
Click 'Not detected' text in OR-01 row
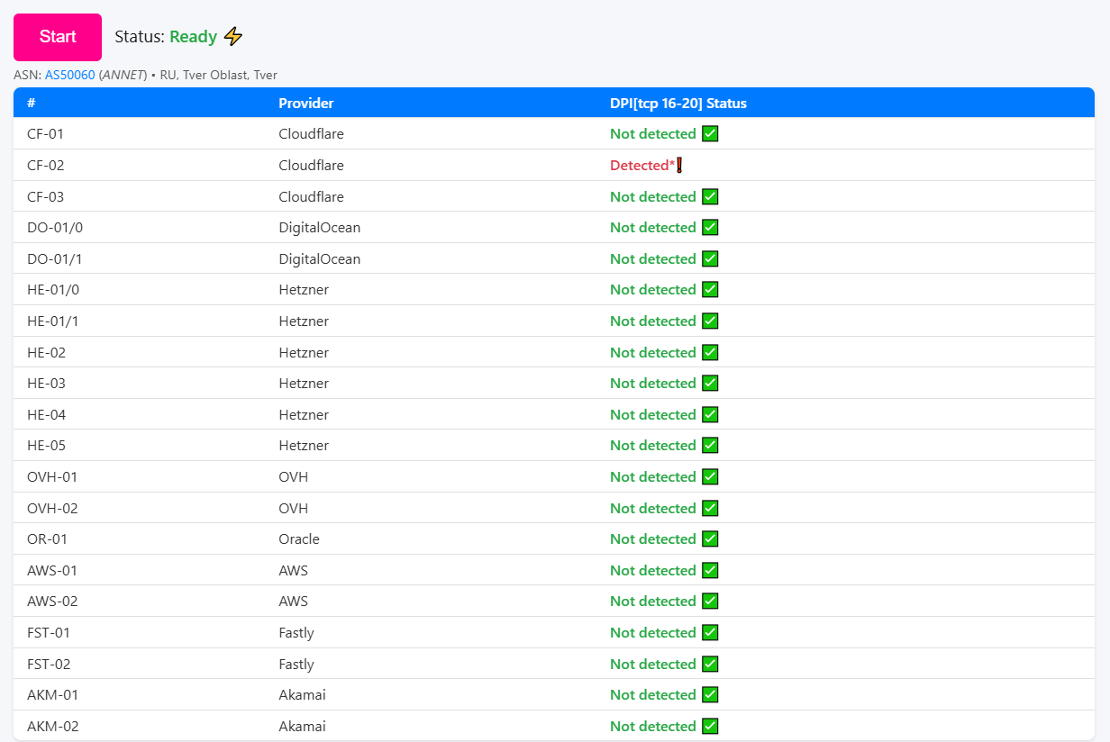tap(653, 539)
